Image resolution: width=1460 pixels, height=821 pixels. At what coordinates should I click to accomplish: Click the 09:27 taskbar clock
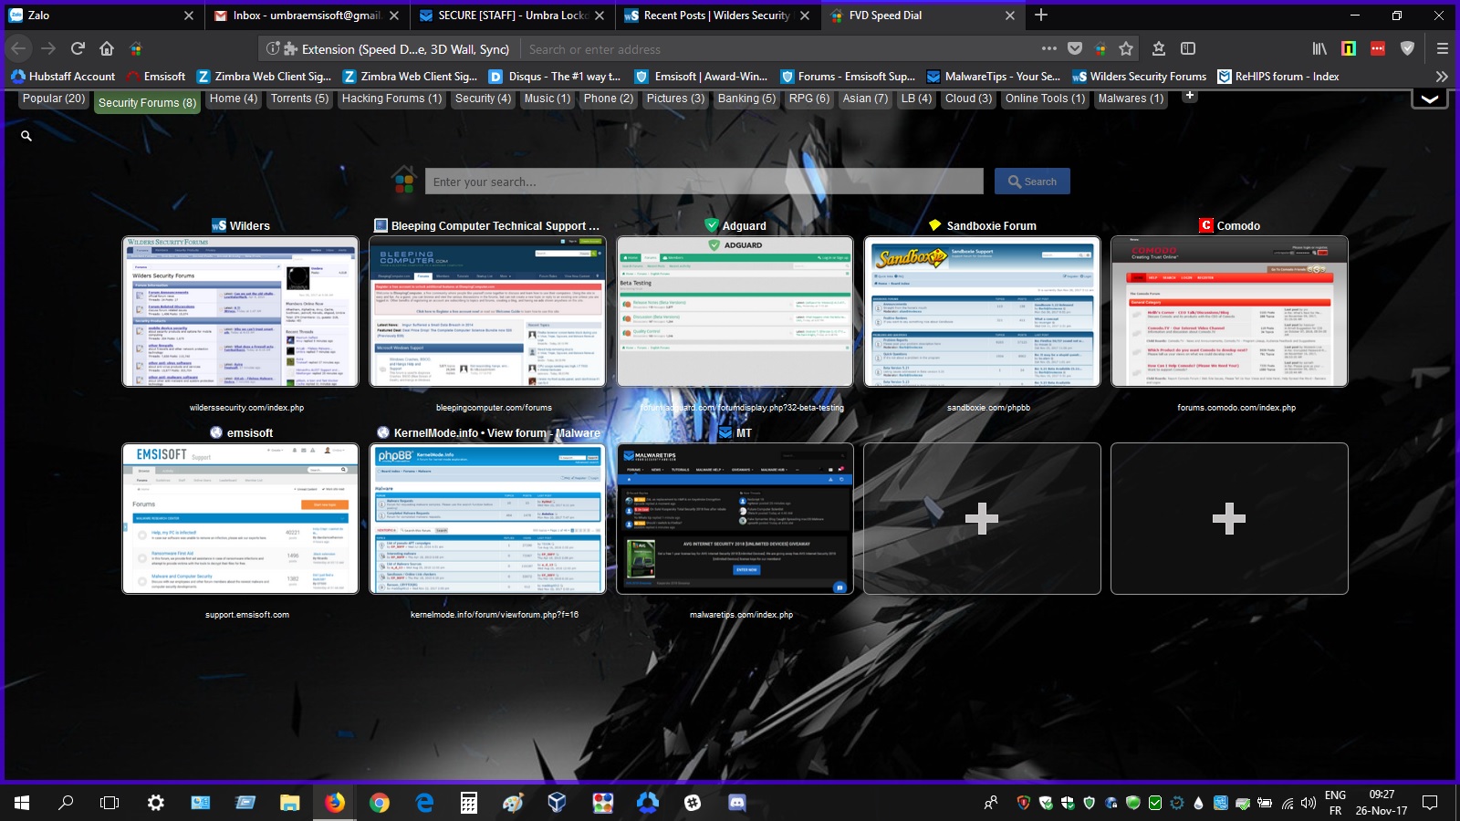click(1382, 803)
